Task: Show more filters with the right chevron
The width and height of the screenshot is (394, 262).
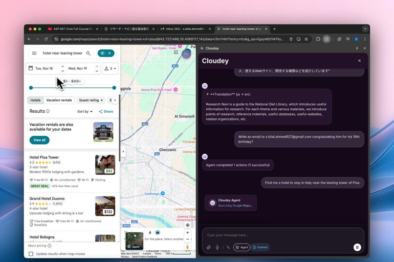Action: 115,100
